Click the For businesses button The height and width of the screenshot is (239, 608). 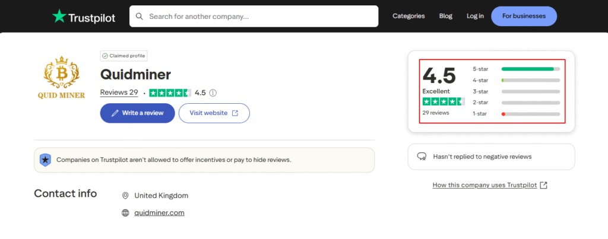[524, 16]
